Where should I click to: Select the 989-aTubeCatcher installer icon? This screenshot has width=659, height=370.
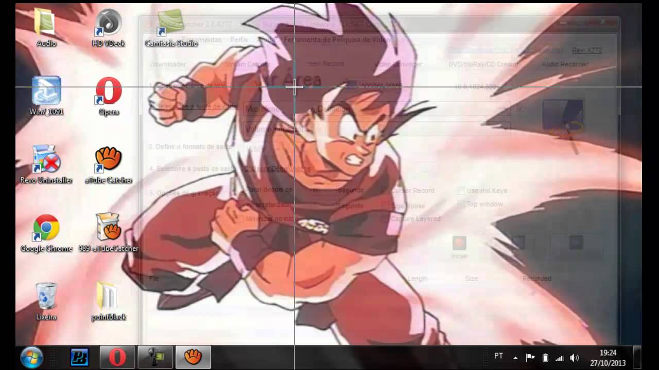click(109, 233)
